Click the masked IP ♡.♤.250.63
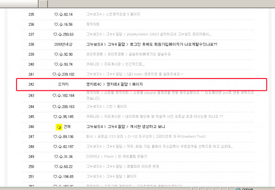This screenshot has width=275, height=190. click(x=63, y=34)
